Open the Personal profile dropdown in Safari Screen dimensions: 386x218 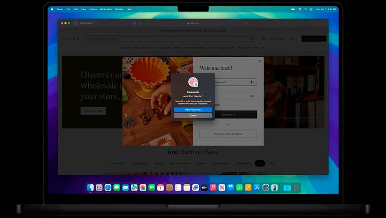(87, 23)
